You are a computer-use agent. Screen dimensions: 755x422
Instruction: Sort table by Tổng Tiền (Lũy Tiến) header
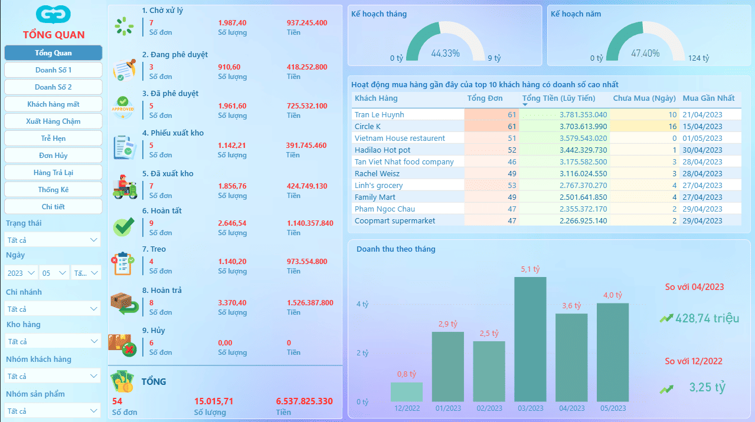pyautogui.click(x=559, y=98)
